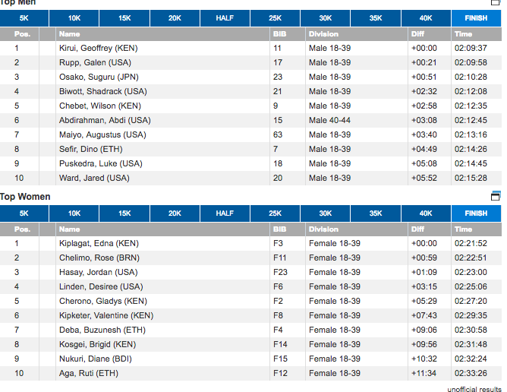This screenshot has width=507, height=392.
Task: Select FINISH tab in Top Women
Action: 476,213
